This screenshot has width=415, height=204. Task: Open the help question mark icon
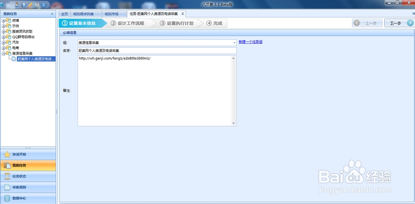pos(44,5)
